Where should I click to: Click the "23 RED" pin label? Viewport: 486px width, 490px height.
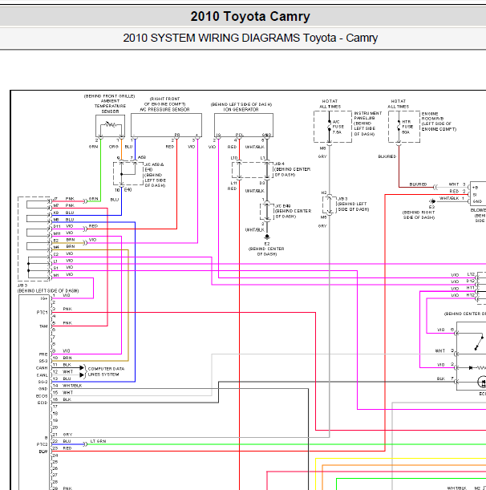point(63,448)
